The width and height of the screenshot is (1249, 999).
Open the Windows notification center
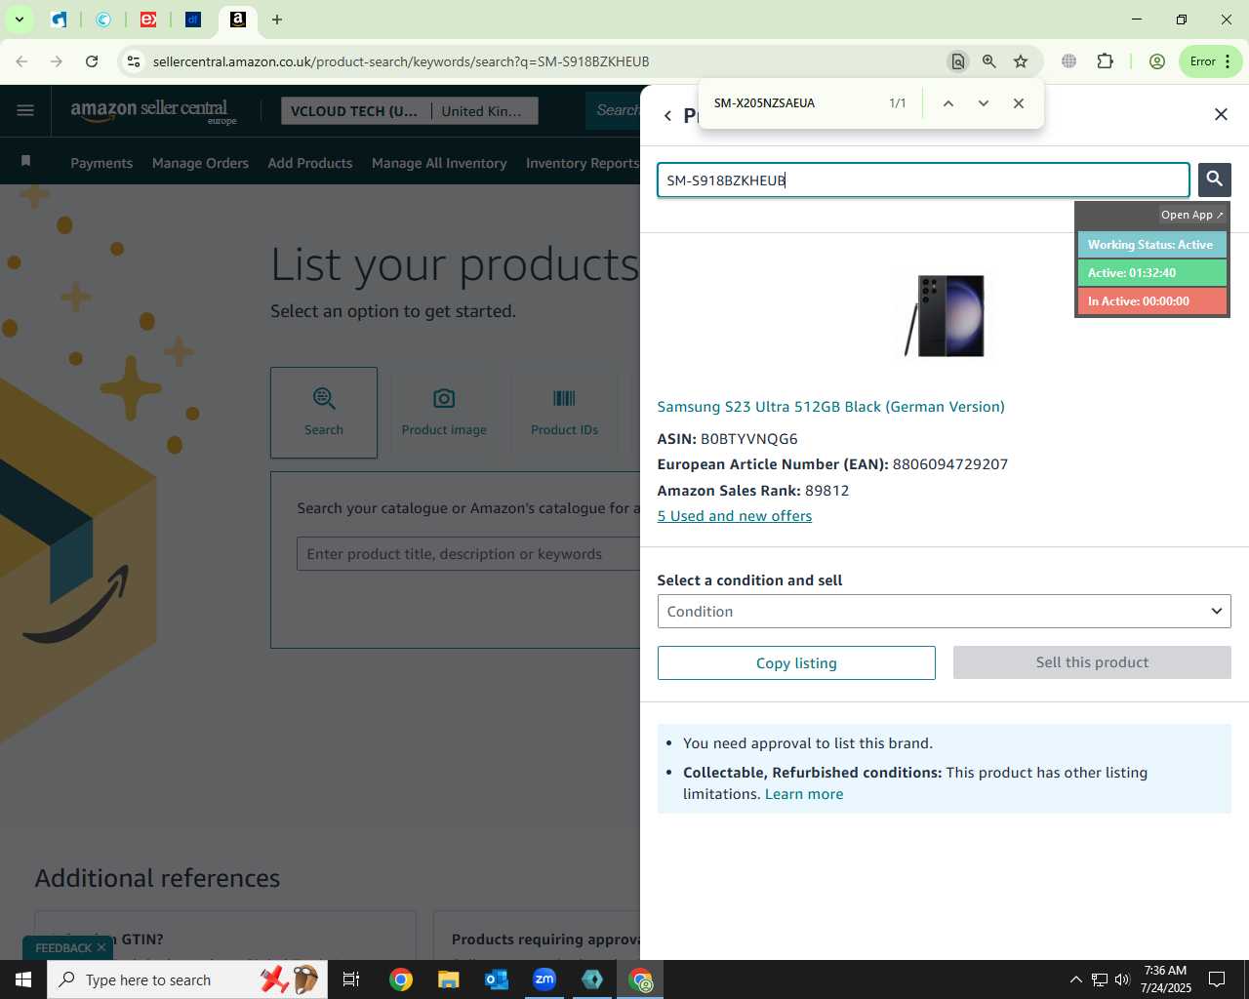point(1217,979)
